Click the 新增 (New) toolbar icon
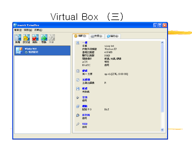The image size is (192, 144). point(18,37)
